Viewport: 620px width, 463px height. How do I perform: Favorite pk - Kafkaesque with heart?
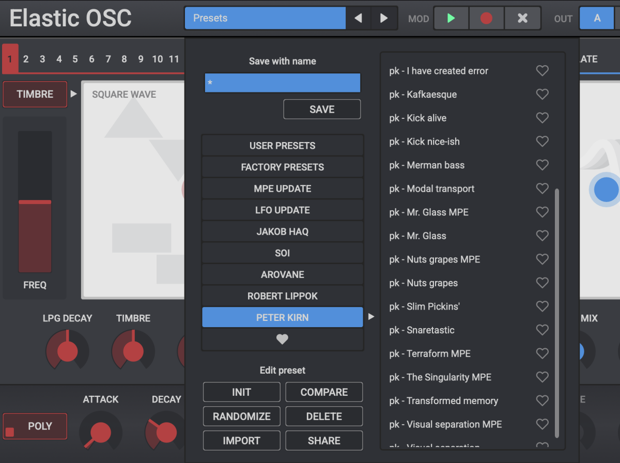click(x=542, y=94)
